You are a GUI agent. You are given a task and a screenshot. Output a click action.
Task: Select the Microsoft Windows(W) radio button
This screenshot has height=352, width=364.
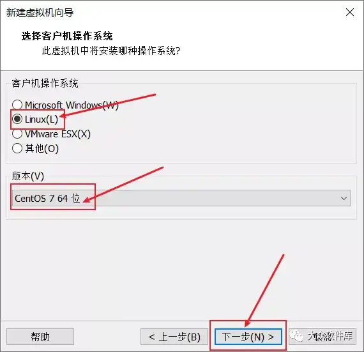[x=17, y=105]
